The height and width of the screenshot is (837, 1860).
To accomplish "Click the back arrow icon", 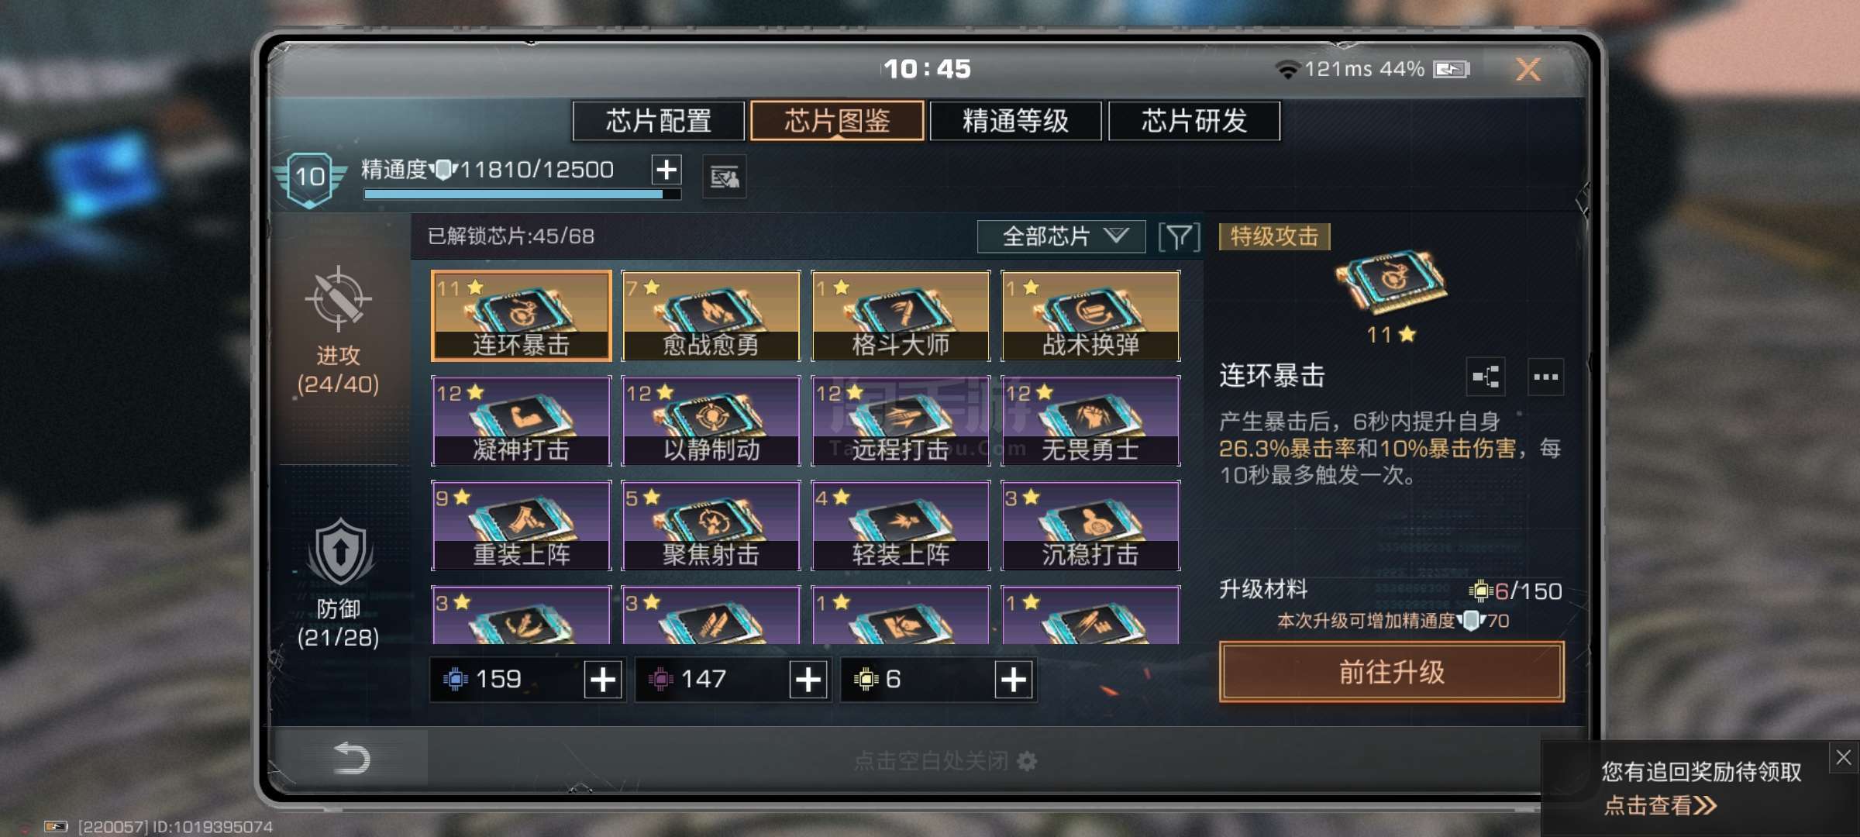I will (x=351, y=758).
